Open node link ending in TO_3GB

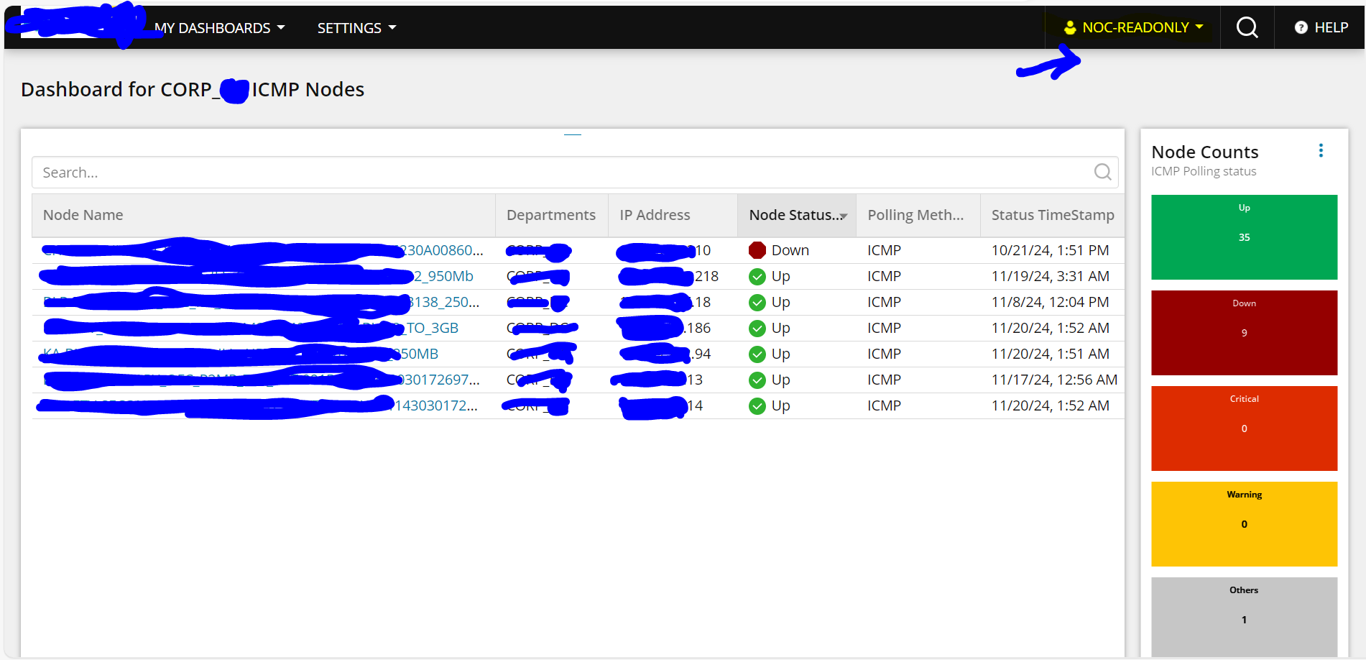coord(432,328)
